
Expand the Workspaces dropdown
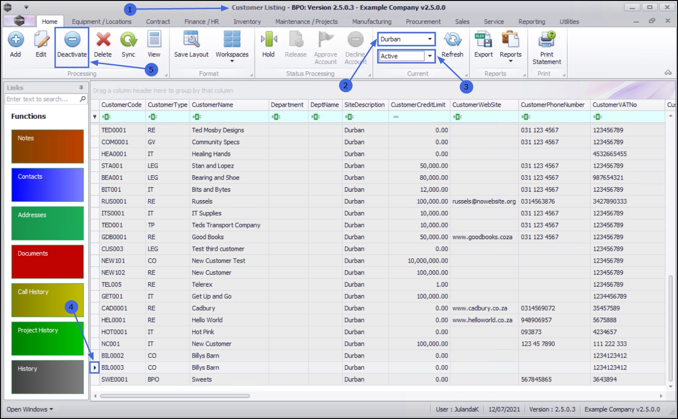232,61
